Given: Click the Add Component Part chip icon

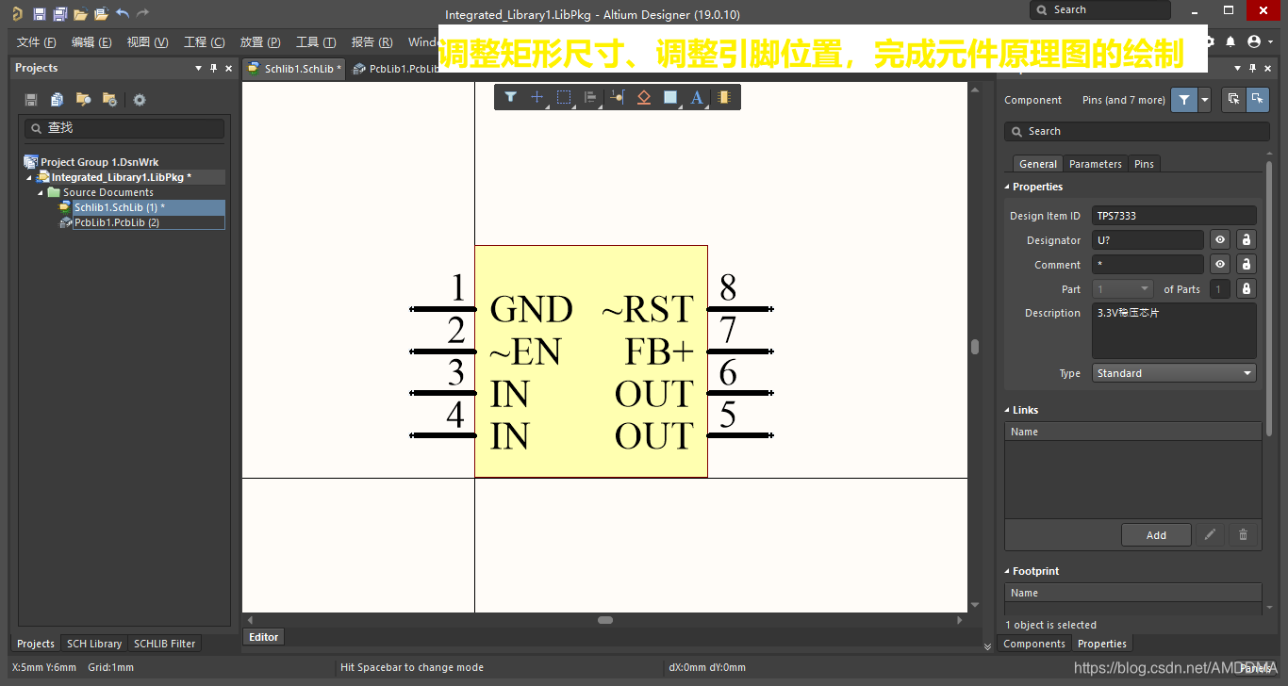Looking at the screenshot, I should coord(724,97).
